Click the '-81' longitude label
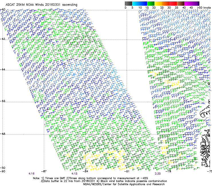Viewport: 212px width, 186px height. (x=127, y=171)
